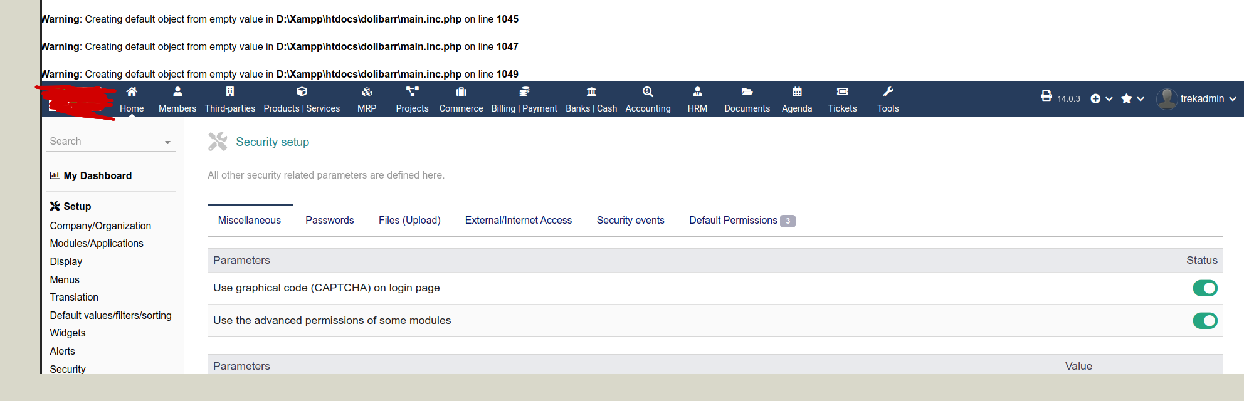
Task: Toggle CAPTCHA on login page switch
Action: (1205, 288)
